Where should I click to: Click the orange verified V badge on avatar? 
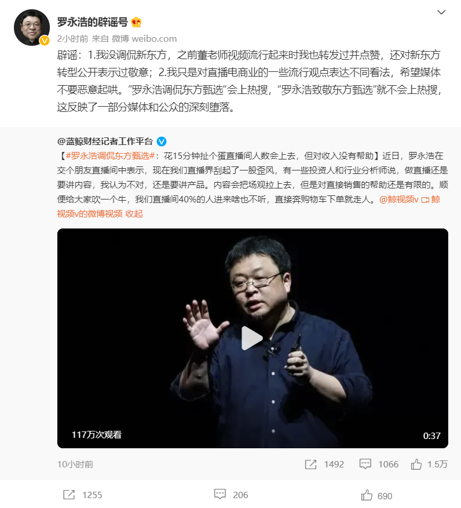[x=45, y=41]
